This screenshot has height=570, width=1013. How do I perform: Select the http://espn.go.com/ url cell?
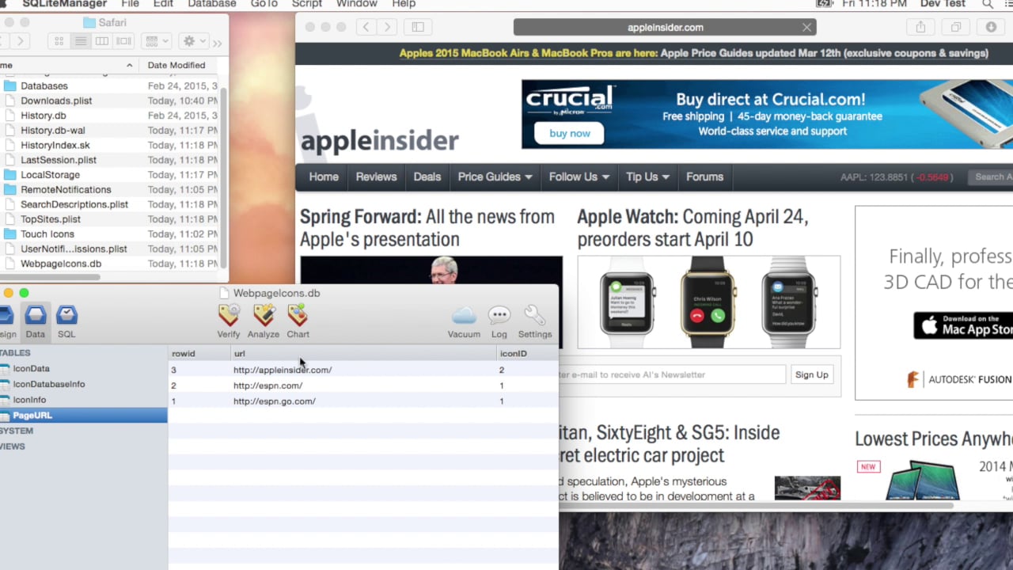pyautogui.click(x=274, y=401)
